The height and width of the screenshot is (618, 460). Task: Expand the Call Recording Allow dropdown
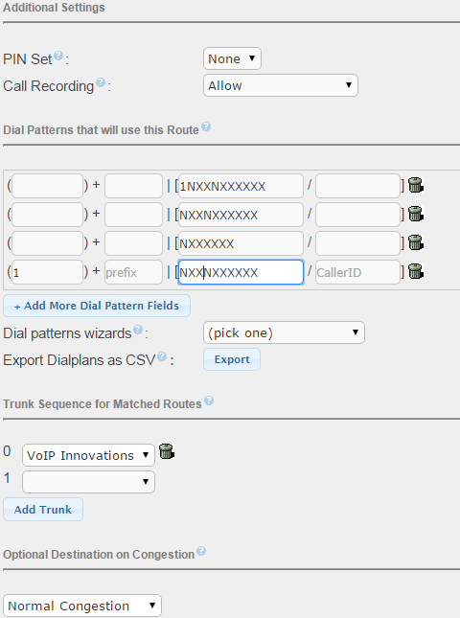pyautogui.click(x=281, y=85)
